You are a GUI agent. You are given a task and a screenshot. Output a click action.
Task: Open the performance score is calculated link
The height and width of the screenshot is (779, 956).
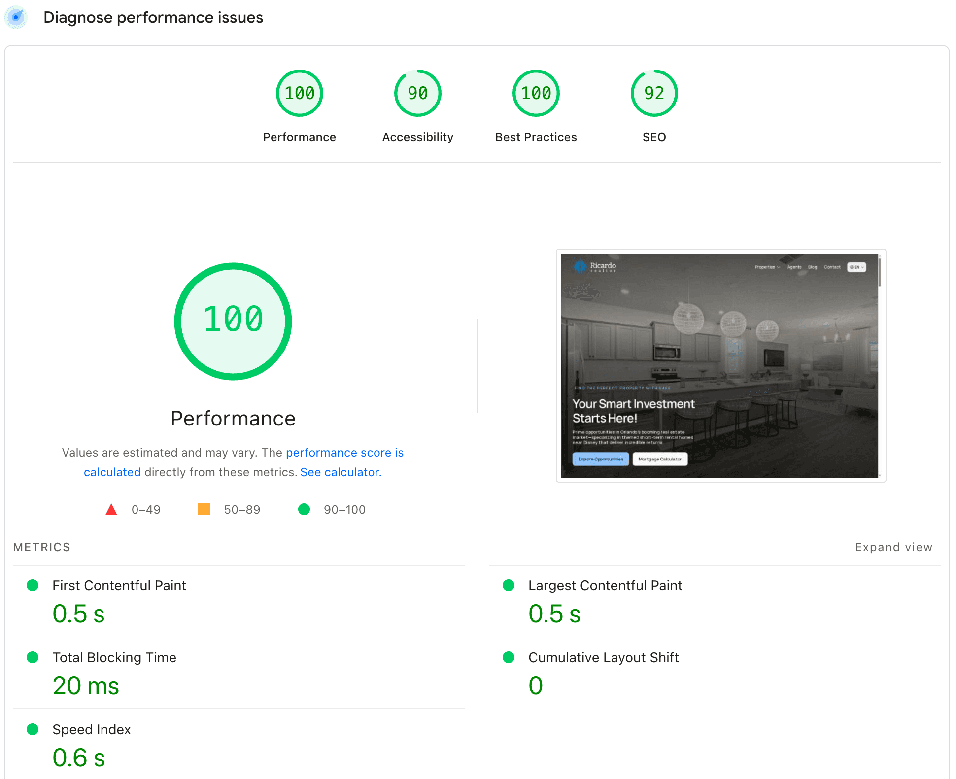tap(344, 453)
